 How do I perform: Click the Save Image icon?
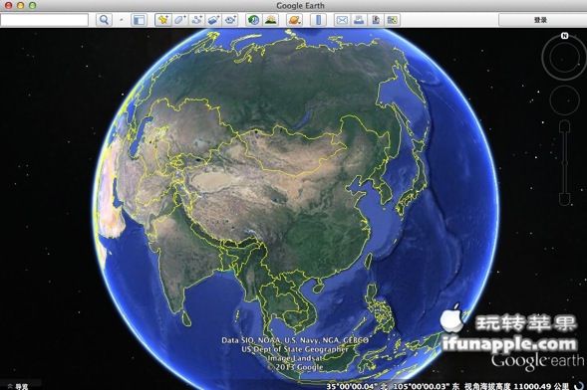tap(376, 20)
